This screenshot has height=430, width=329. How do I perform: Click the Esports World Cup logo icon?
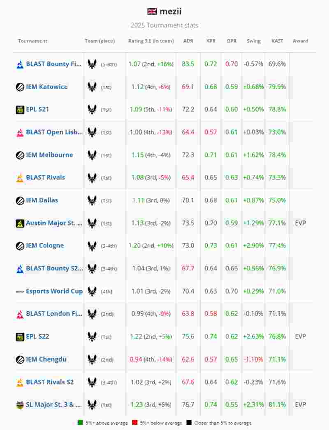[x=20, y=291]
